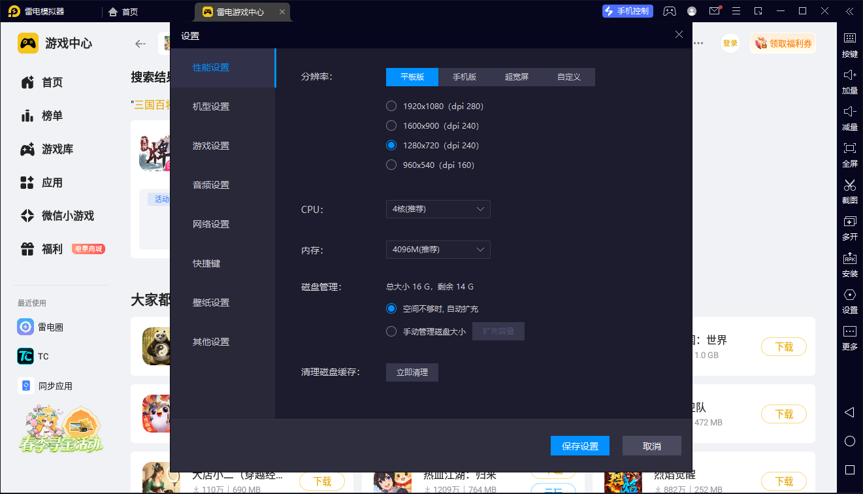
Task: Click the Android home circle button
Action: pos(849,441)
